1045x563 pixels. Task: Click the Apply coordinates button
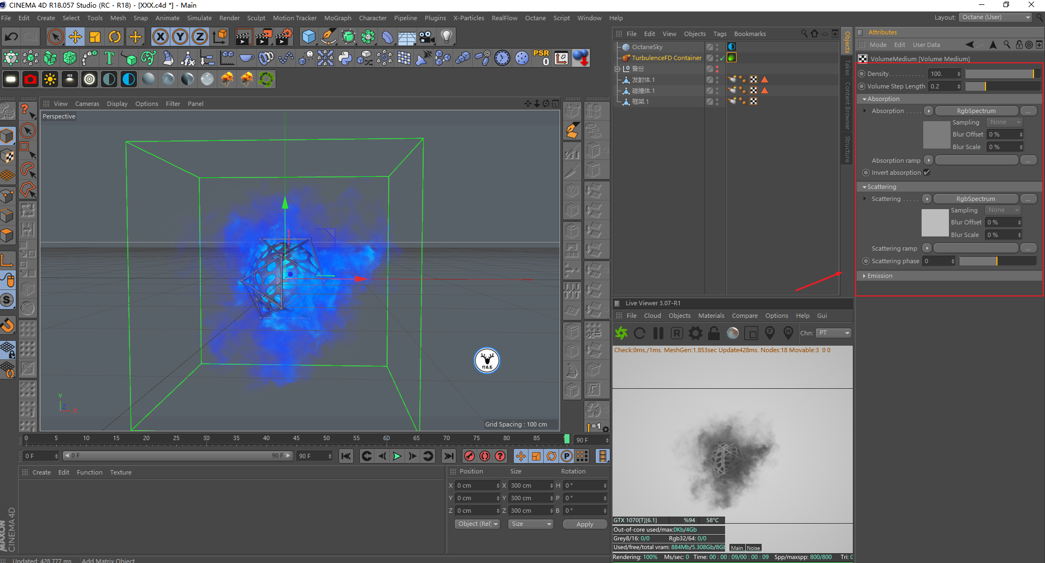585,524
